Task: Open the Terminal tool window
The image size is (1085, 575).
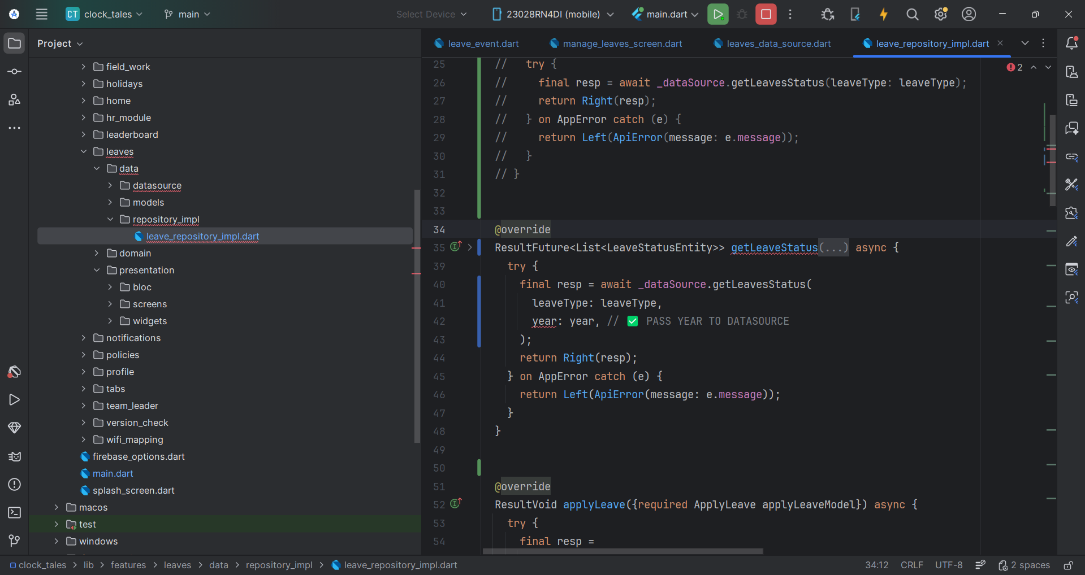Action: [15, 512]
